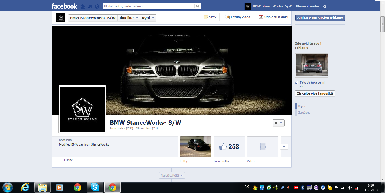Image resolution: width=385 pixels, height=193 pixels.
Task: Open the Fotky thumbnail
Action: [196, 147]
